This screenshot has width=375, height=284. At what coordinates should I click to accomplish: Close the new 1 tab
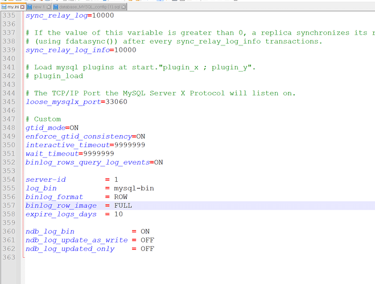coord(48,7)
